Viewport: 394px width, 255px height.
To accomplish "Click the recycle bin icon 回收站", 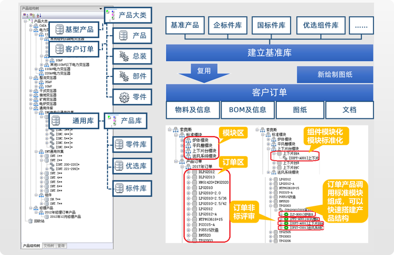I will click(x=30, y=221).
